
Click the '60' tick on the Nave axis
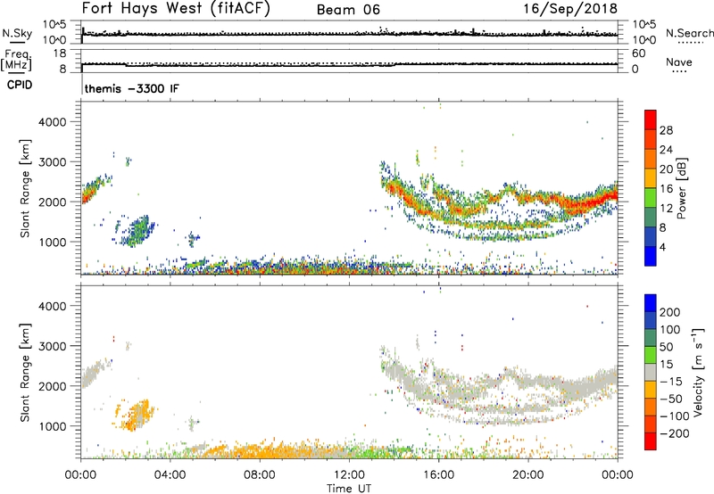tap(638, 54)
